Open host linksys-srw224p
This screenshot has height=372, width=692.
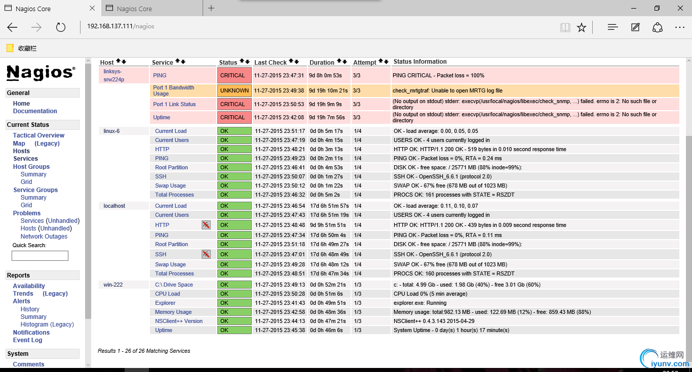[x=114, y=75]
